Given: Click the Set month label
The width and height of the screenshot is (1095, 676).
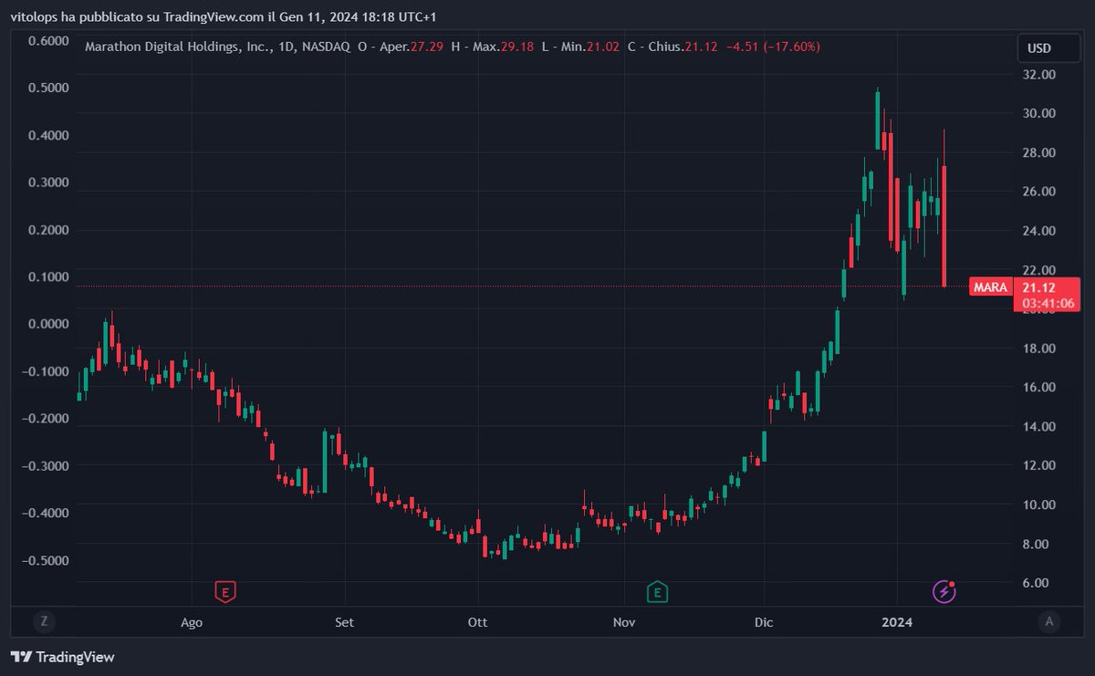Looking at the screenshot, I should [344, 622].
